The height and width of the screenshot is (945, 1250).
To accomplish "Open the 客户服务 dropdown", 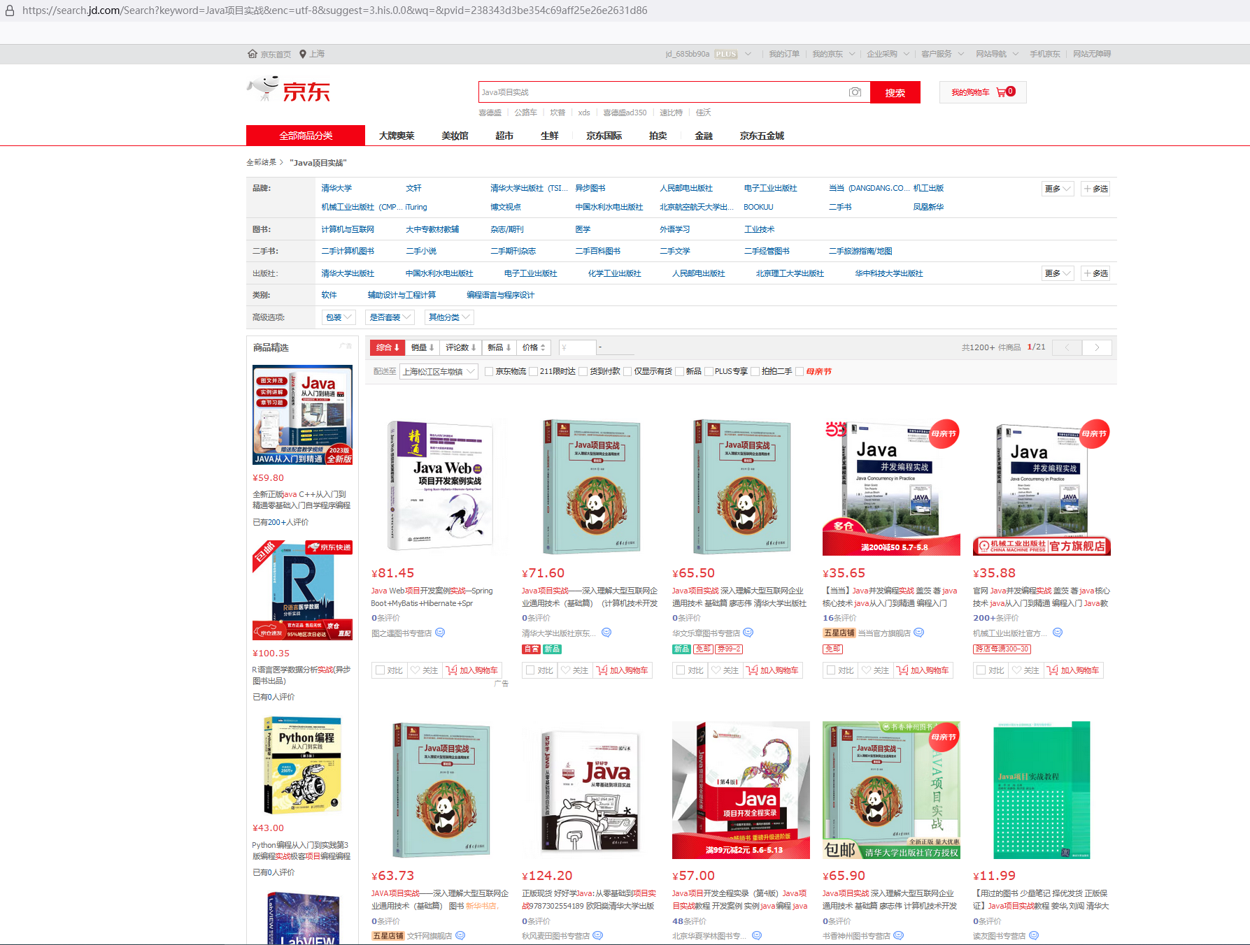I will (942, 54).
